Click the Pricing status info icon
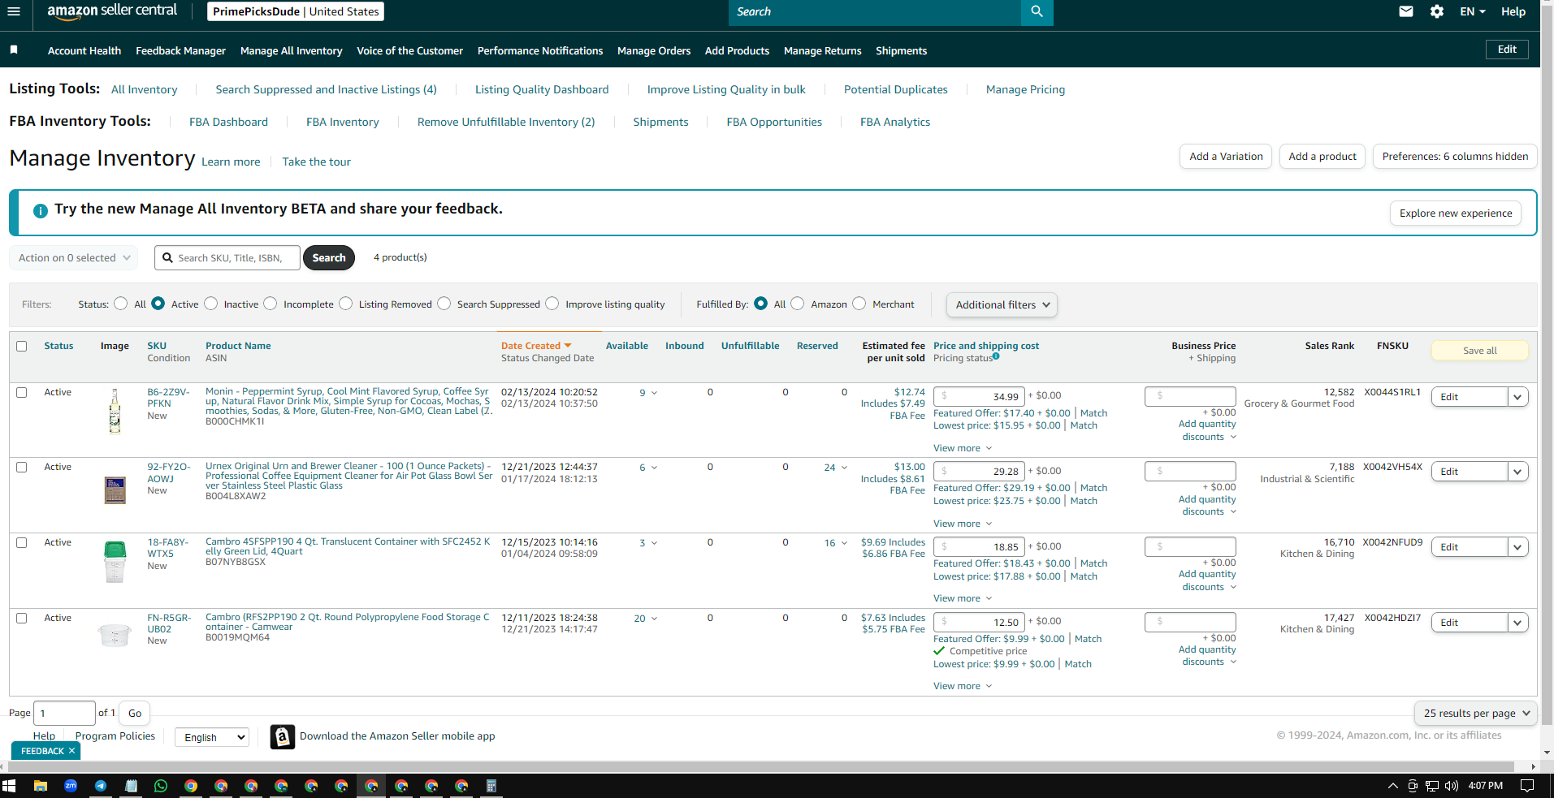This screenshot has height=798, width=1554. pos(996,356)
